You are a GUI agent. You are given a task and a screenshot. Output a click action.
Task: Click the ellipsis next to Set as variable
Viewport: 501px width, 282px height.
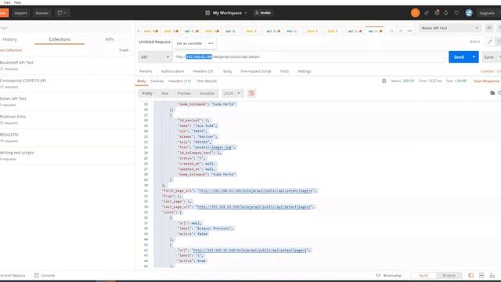[x=211, y=43]
